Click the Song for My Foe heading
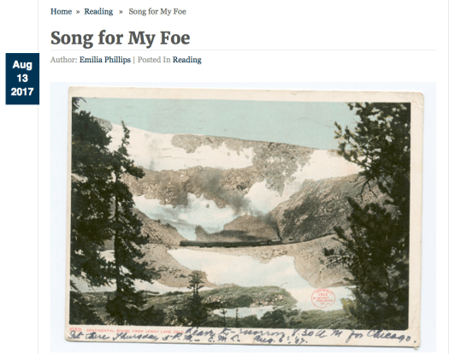Image resolution: width=449 pixels, height=354 pixels. [121, 38]
